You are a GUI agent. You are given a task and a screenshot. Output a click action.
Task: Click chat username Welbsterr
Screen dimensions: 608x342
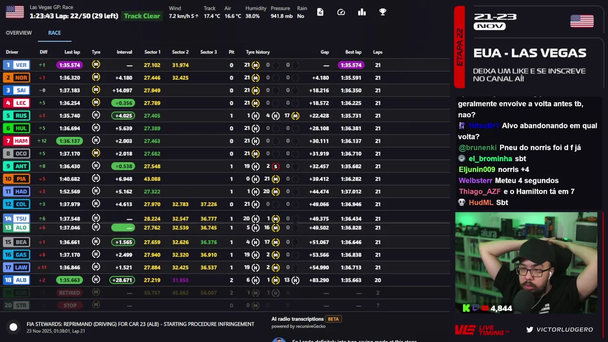coord(475,180)
